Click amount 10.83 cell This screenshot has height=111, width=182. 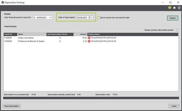tap(84, 38)
